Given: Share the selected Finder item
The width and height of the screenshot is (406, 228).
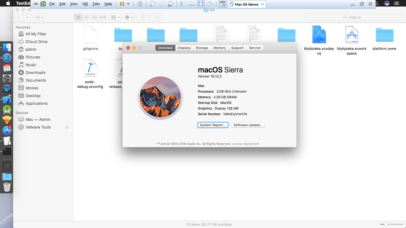Looking at the screenshot, I should [x=143, y=17].
